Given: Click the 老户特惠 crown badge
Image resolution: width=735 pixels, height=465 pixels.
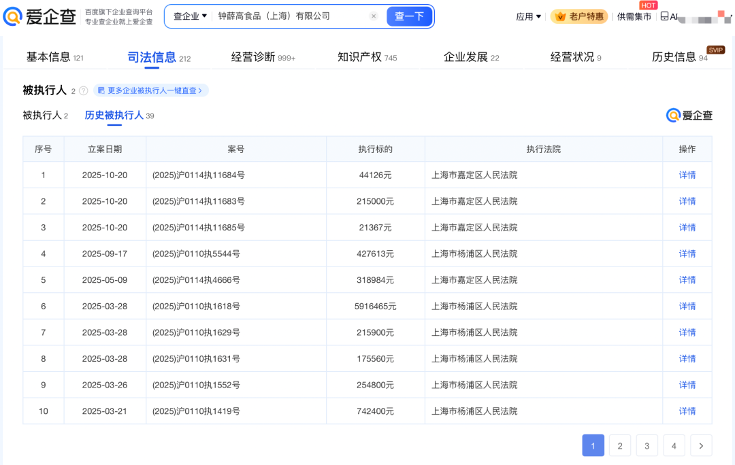Looking at the screenshot, I should (x=578, y=16).
